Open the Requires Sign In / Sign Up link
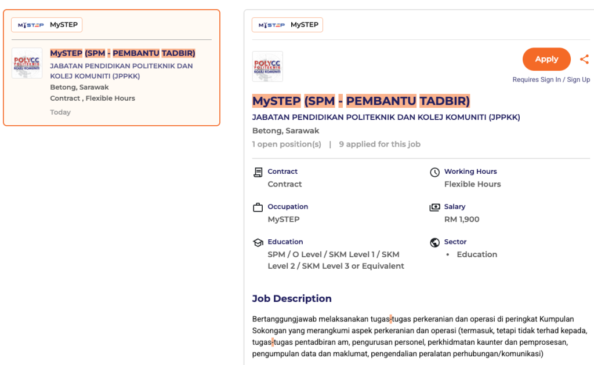 tap(550, 80)
